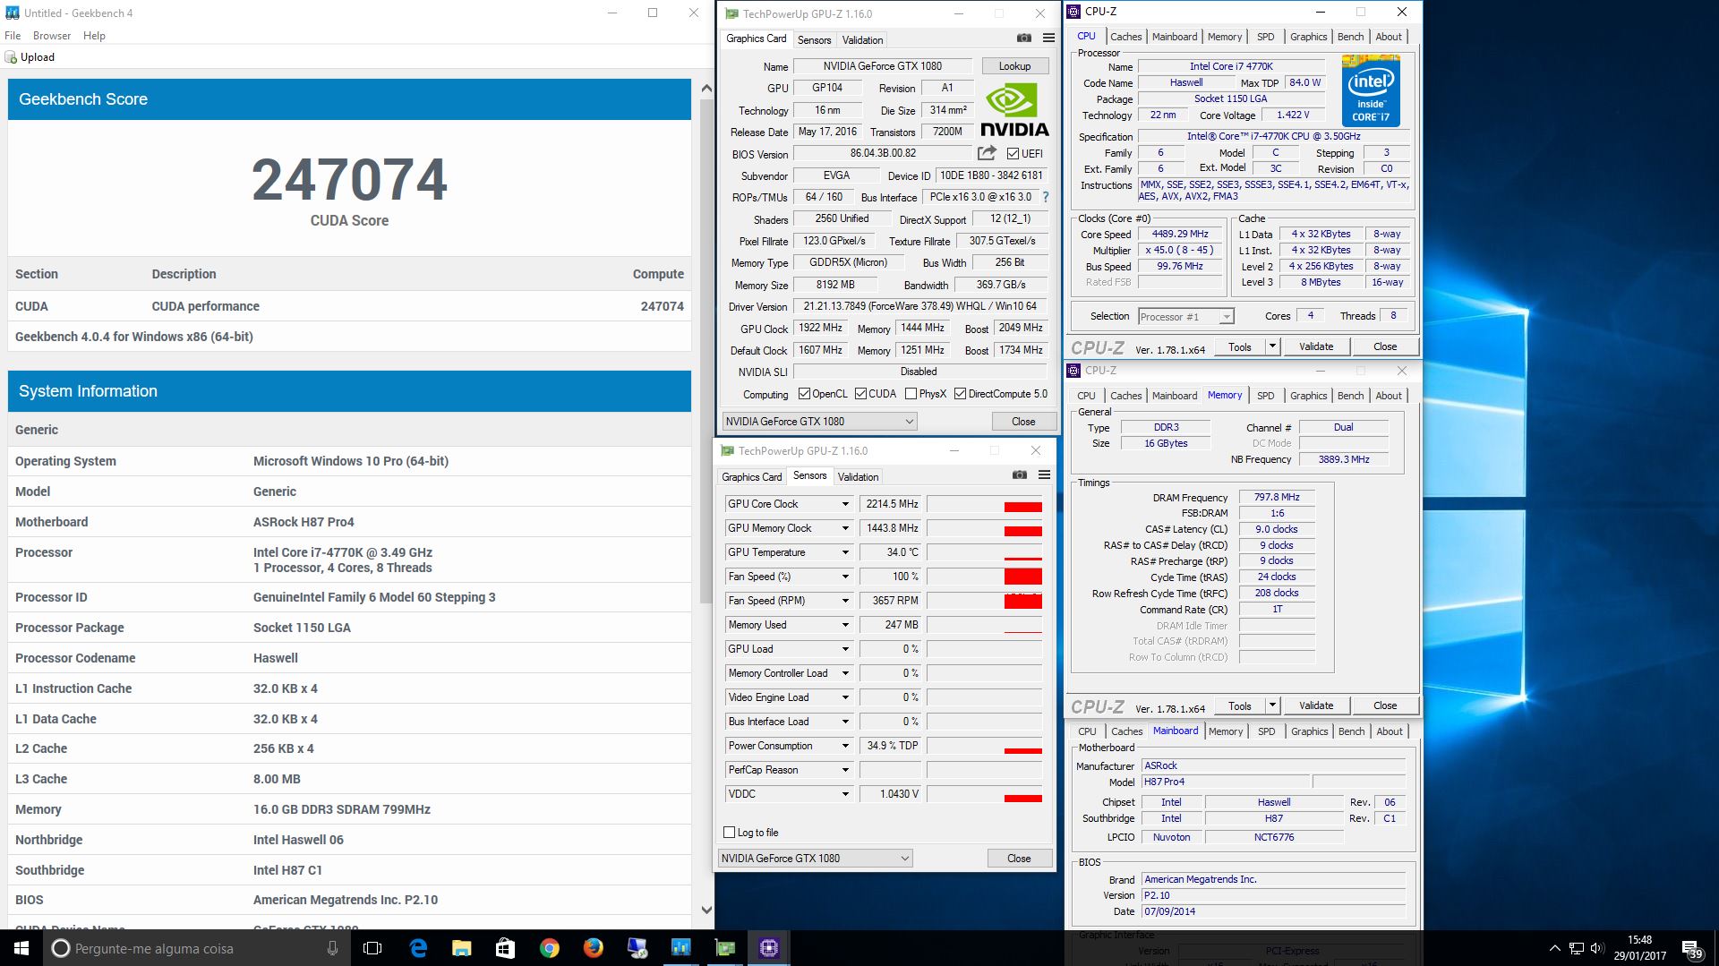Open the Help menu in Geekbench
Screen dimensions: 1719x966
94,36
